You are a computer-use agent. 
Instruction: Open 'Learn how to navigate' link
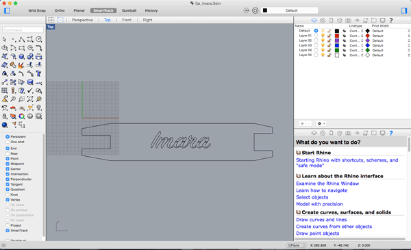[322, 190]
